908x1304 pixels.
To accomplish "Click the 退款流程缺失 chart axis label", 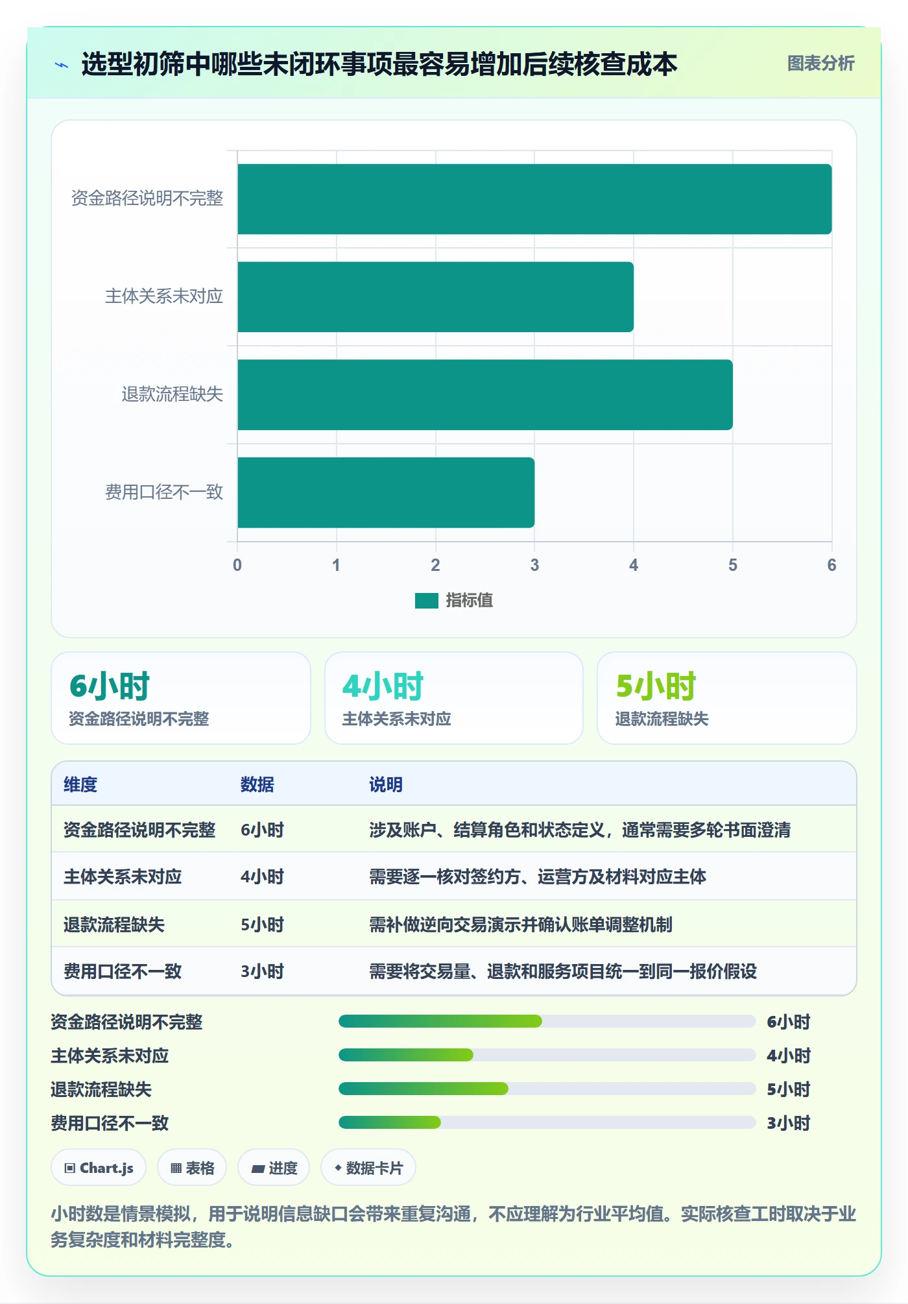I will (x=173, y=394).
